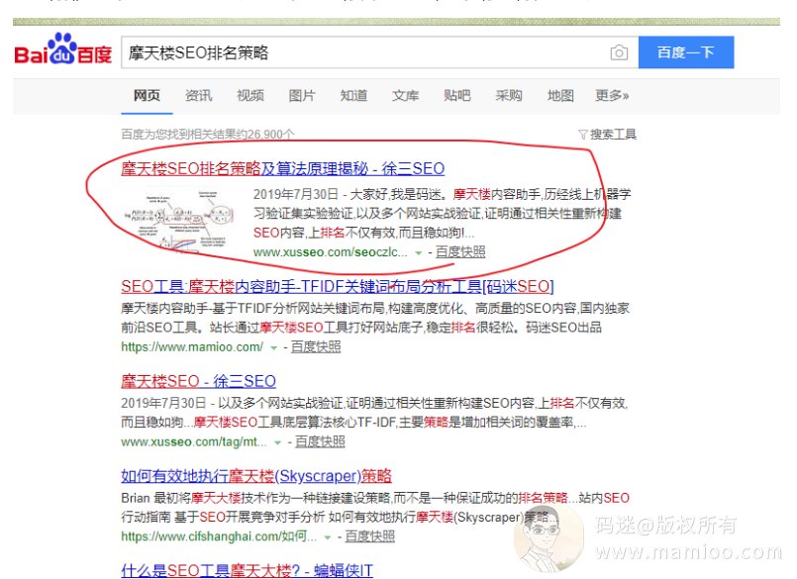This screenshot has height=579, width=797.
Task: Switch to the 视频 tab
Action: 250,96
